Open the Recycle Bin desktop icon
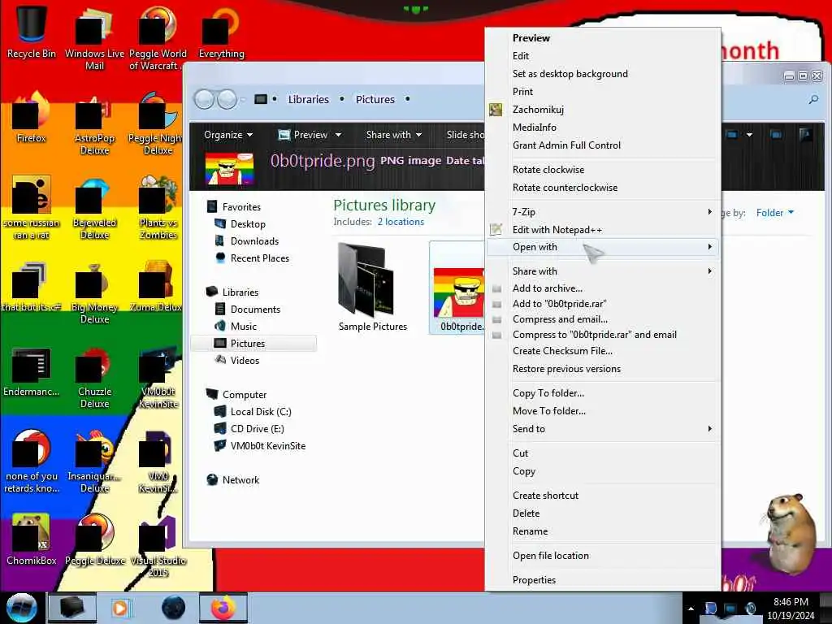This screenshot has height=624, width=832. click(x=32, y=32)
